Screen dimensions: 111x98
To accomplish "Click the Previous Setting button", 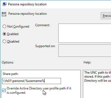I will [x=106, y=16].
